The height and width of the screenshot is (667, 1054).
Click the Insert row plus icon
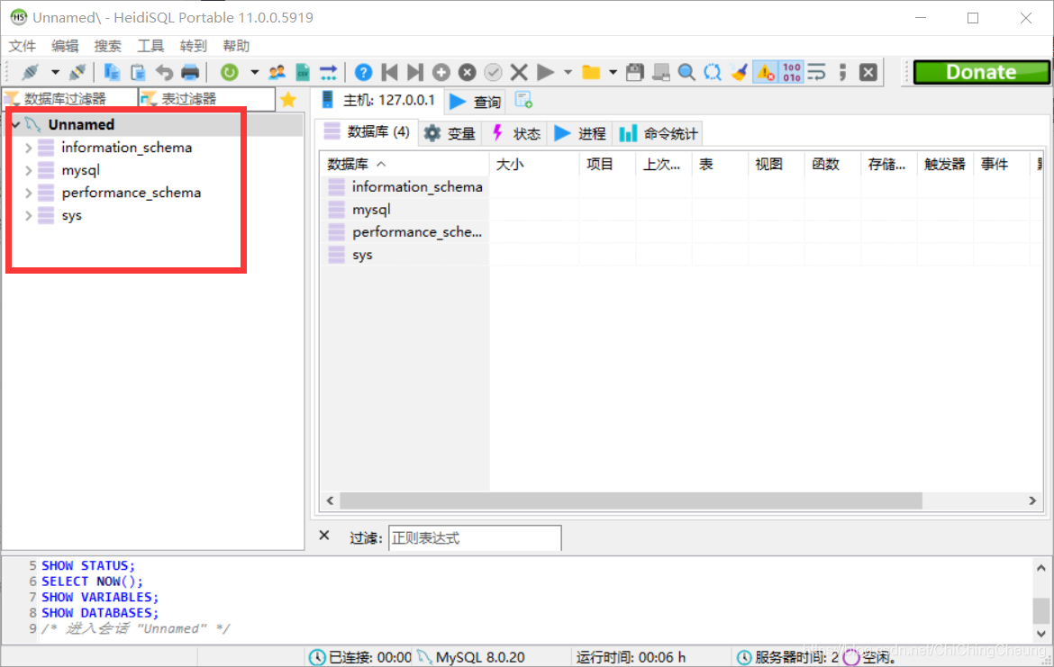point(441,72)
